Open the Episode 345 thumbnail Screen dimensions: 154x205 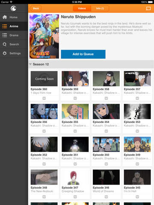tap(137, 177)
